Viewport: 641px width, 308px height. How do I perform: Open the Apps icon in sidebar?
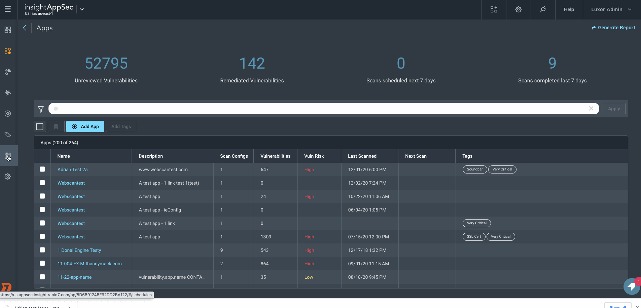point(8,51)
